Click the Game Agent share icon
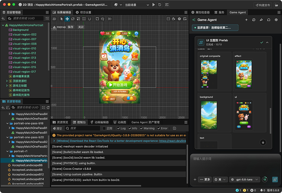 (261, 20)
